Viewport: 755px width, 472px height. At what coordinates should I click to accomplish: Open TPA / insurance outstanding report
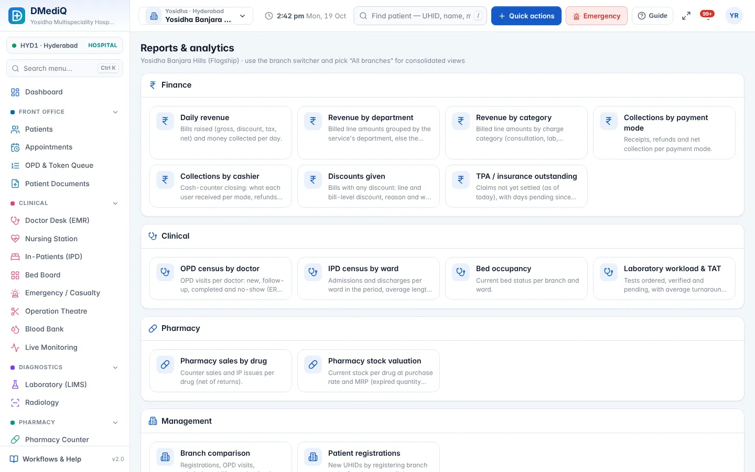click(516, 186)
